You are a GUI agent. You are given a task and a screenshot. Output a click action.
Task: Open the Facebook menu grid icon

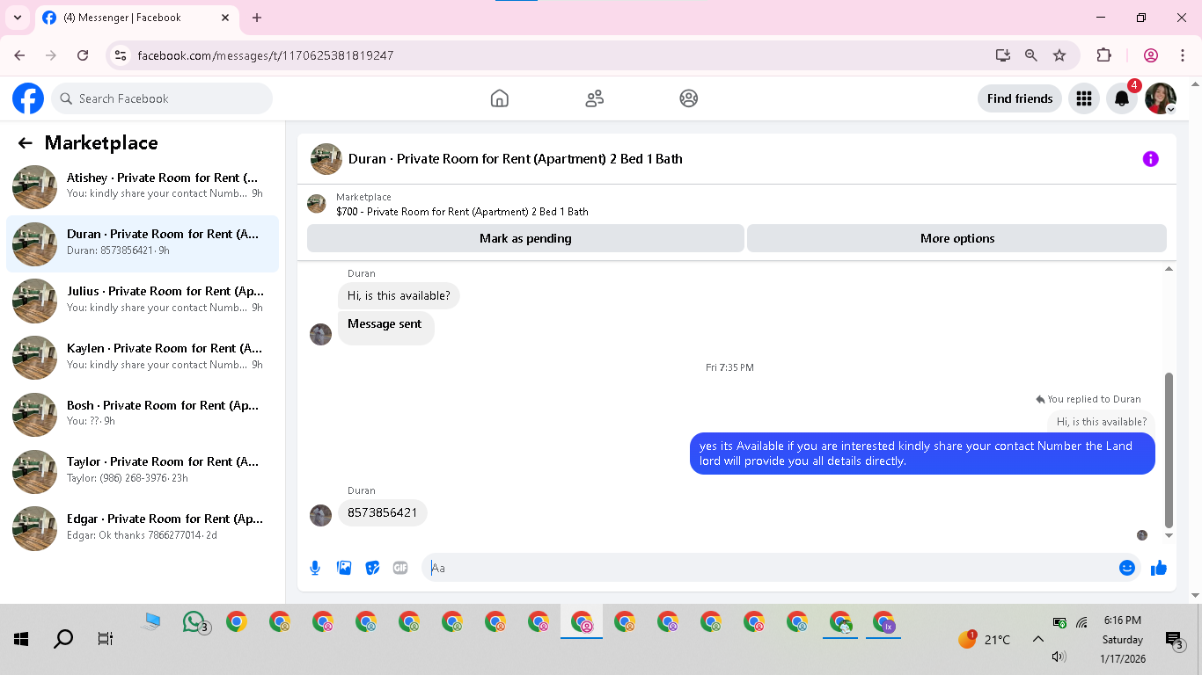click(x=1084, y=98)
